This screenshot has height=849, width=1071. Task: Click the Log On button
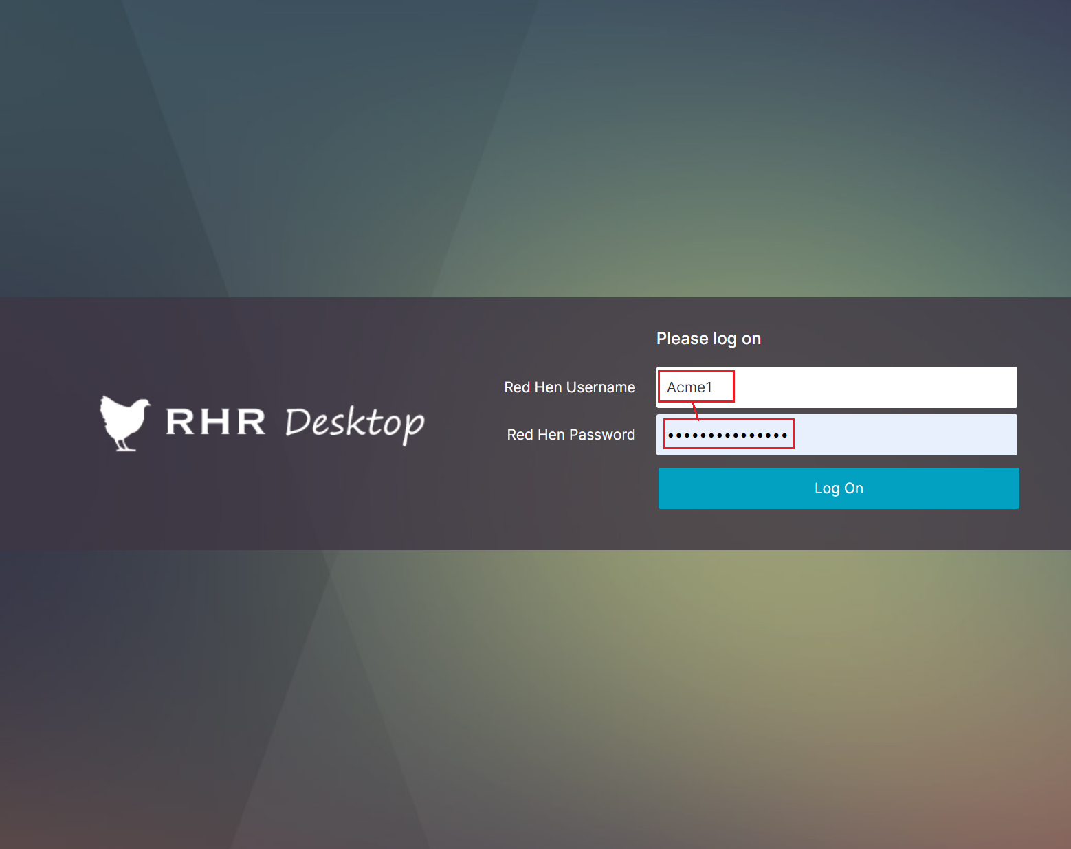tap(838, 488)
